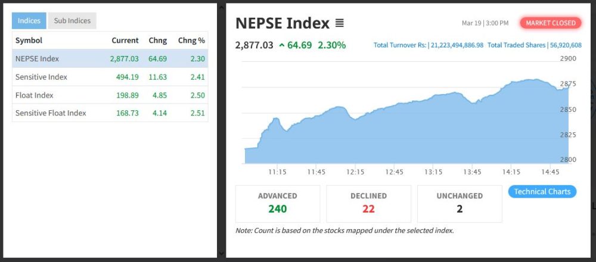Select the Indices tab

(29, 21)
